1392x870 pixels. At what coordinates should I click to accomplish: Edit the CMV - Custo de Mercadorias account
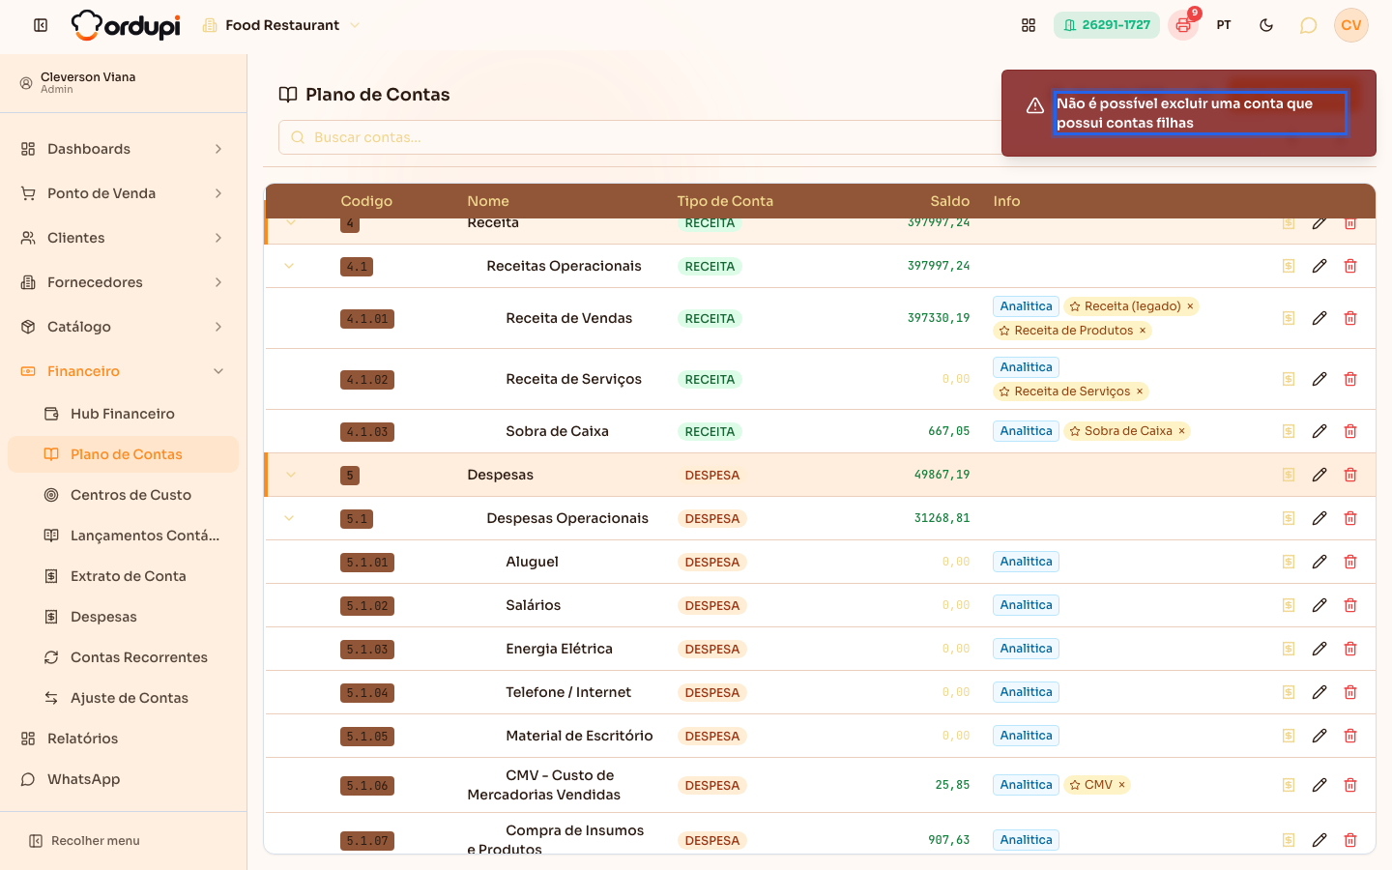(1319, 785)
